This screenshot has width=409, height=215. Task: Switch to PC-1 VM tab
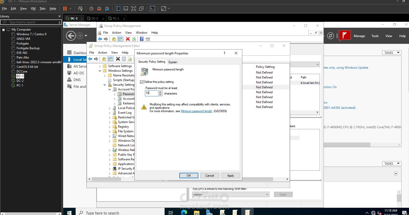pos(116,18)
